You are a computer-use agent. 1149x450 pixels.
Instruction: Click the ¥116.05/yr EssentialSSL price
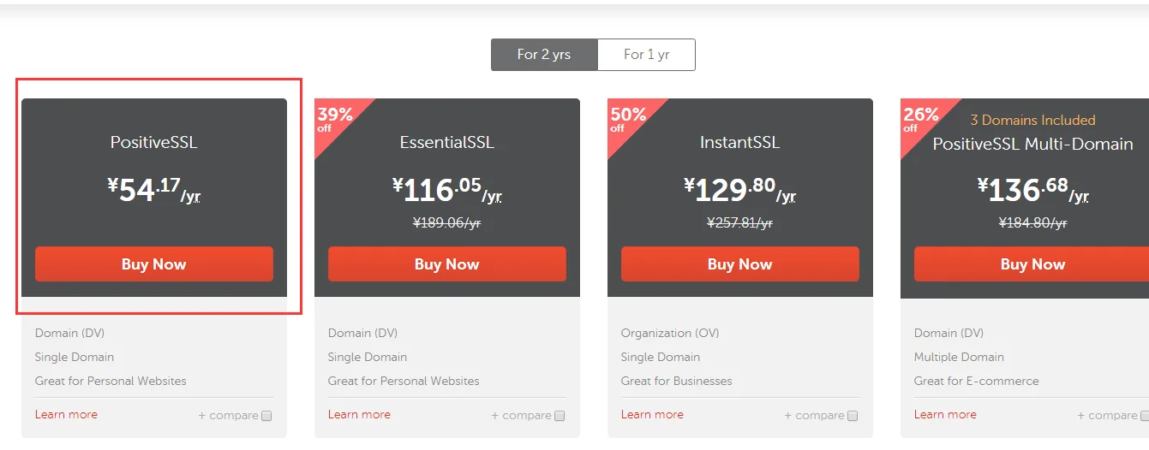pyautogui.click(x=446, y=190)
